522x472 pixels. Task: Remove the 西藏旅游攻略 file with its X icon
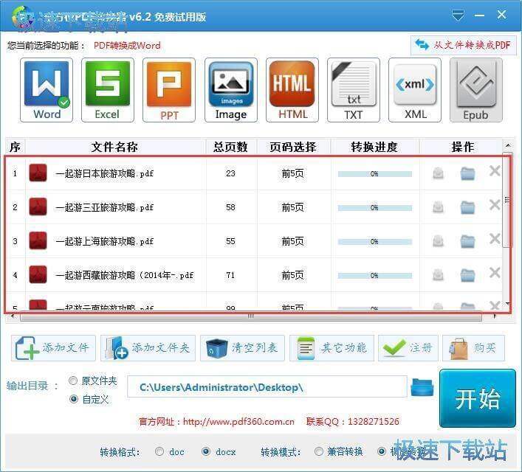click(x=495, y=273)
